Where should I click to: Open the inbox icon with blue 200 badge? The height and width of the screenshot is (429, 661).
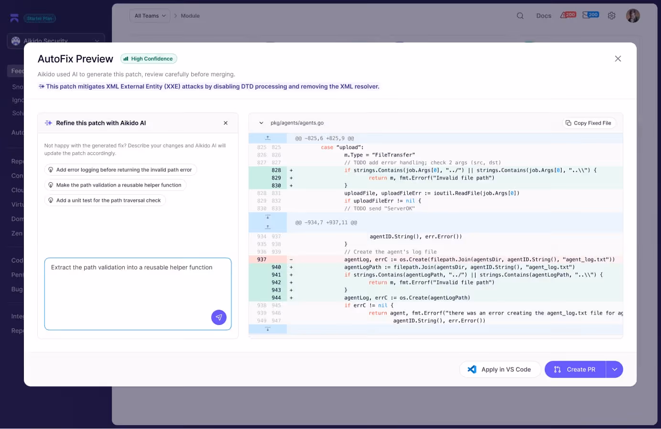click(590, 15)
